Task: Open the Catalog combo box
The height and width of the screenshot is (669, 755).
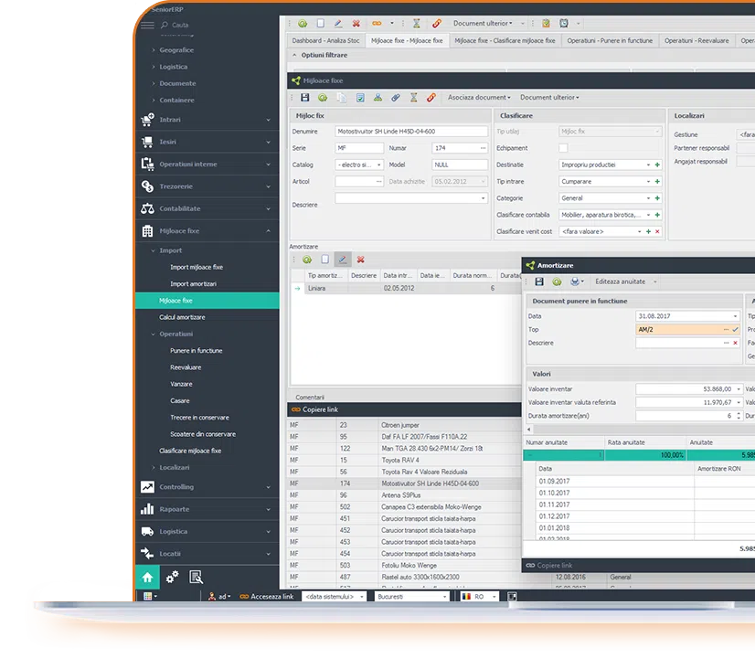Action: pos(359,165)
